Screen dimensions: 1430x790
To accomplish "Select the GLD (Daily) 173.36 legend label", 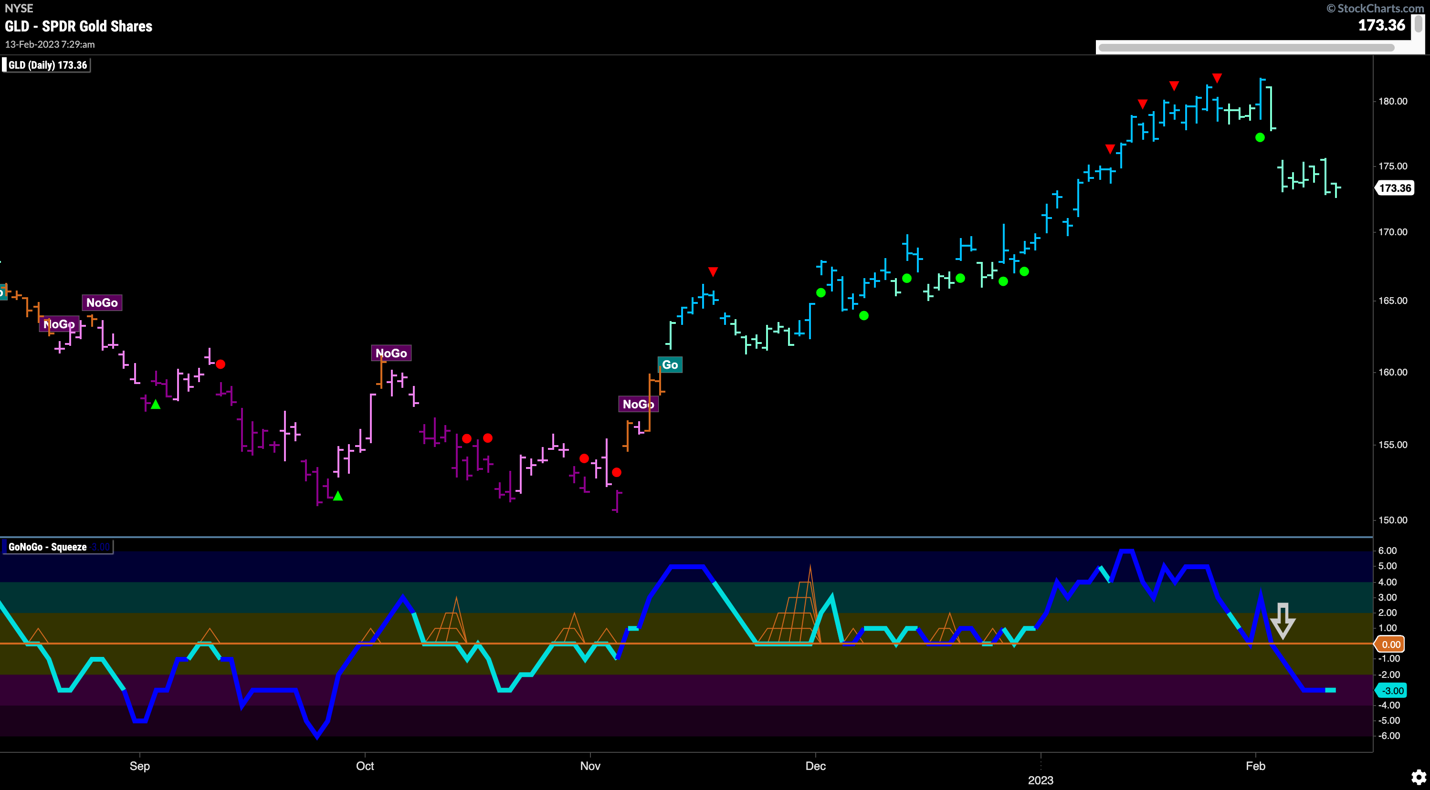I will [x=47, y=65].
